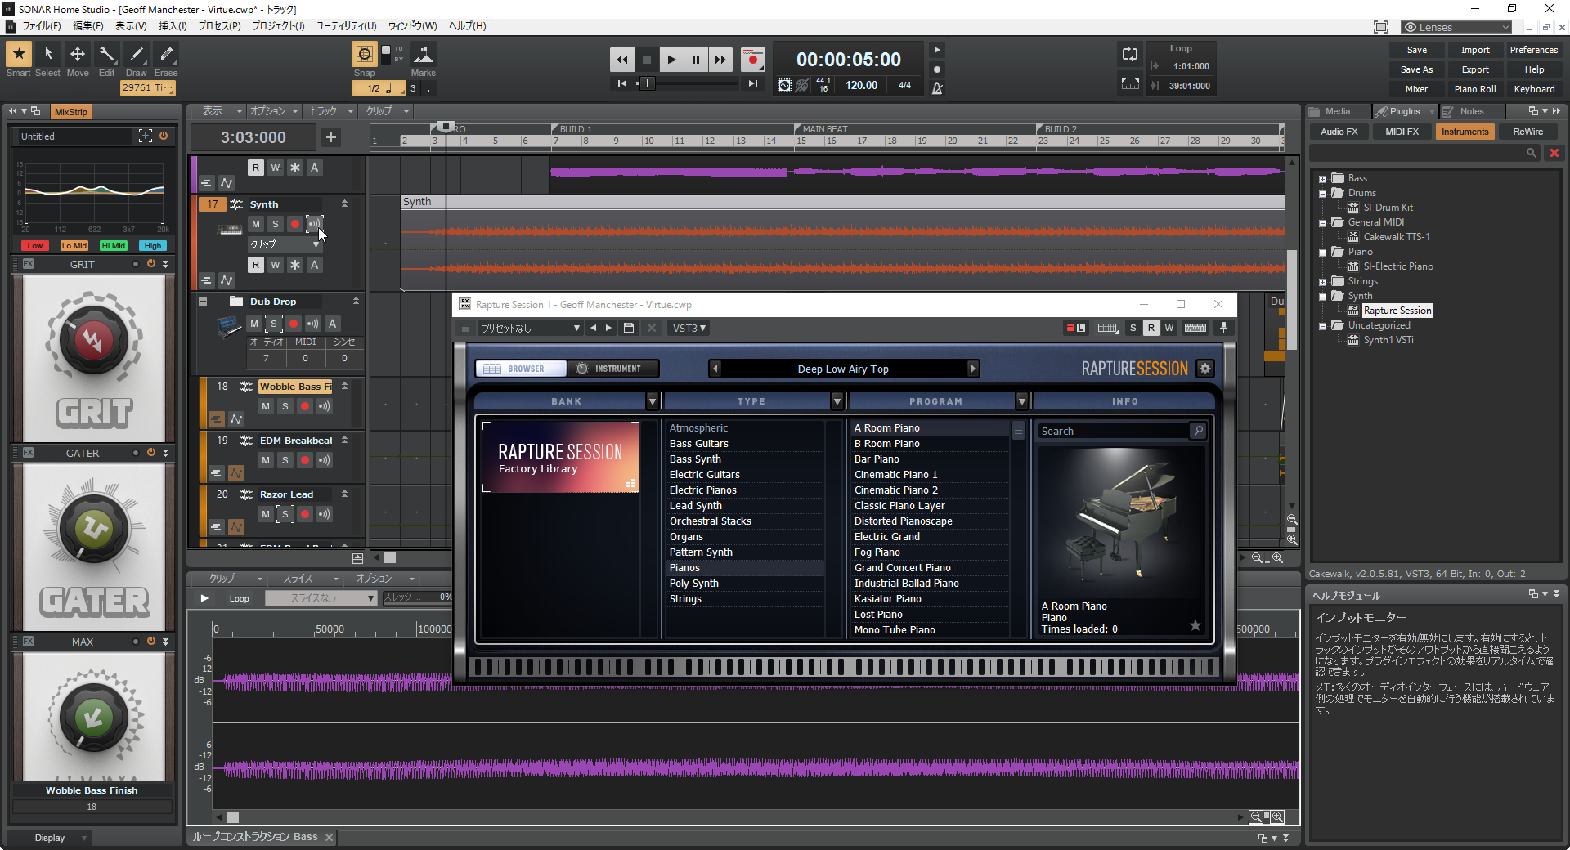Favorite the A Room Piano star
1570x850 pixels.
[1195, 625]
